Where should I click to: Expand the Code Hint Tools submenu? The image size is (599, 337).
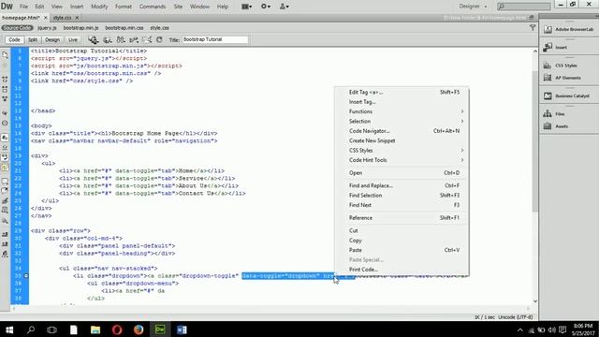(x=402, y=160)
